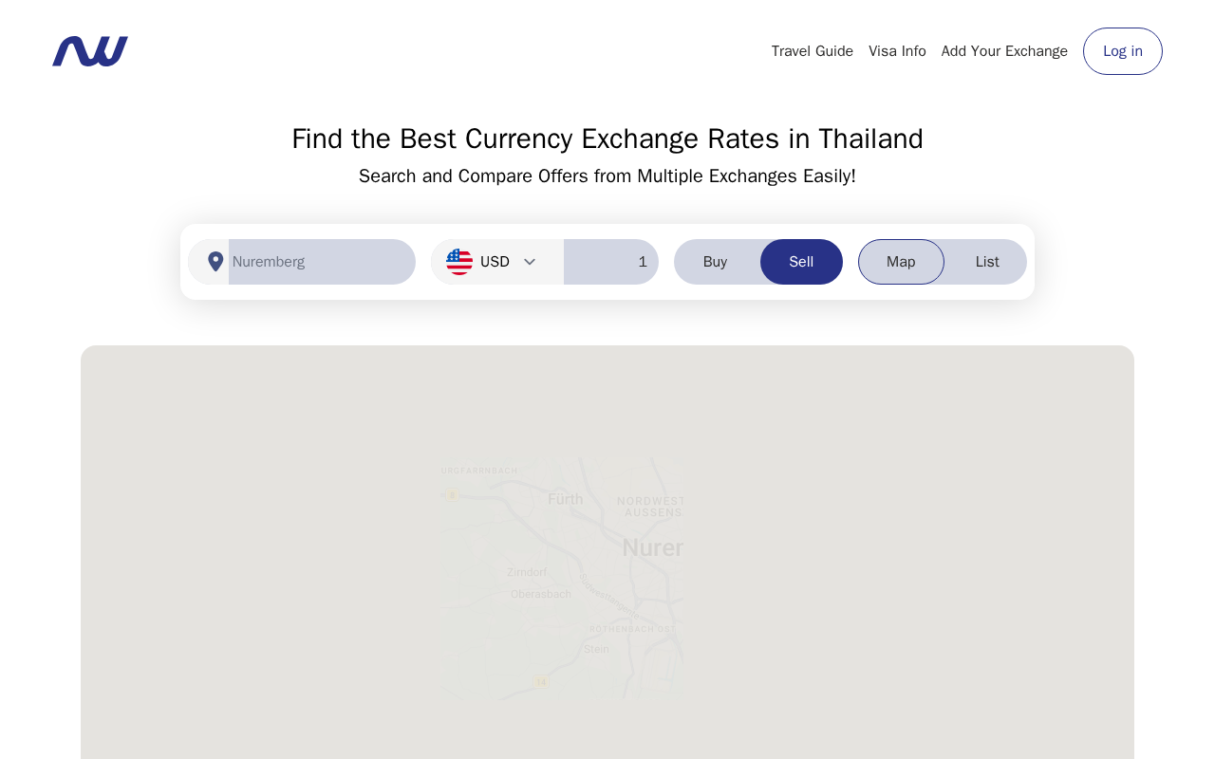Screen dimensions: 1215x759
Task: Click the Fürth label on the map
Action: (566, 499)
